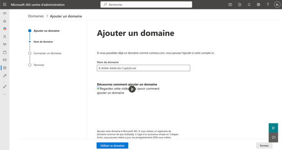Screen dimensions: 282x150
Task: Click the search magnifier icon
Action: click(105, 5)
